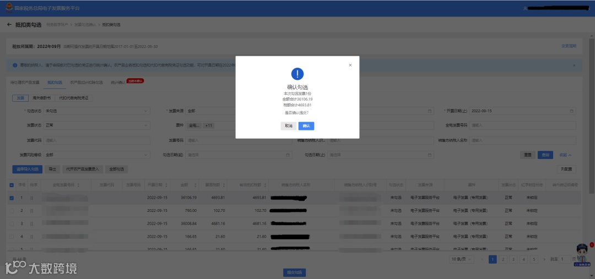The image size is (595, 279).
Task: Click the 提交勾选 button at the bottom
Action: 294,272
